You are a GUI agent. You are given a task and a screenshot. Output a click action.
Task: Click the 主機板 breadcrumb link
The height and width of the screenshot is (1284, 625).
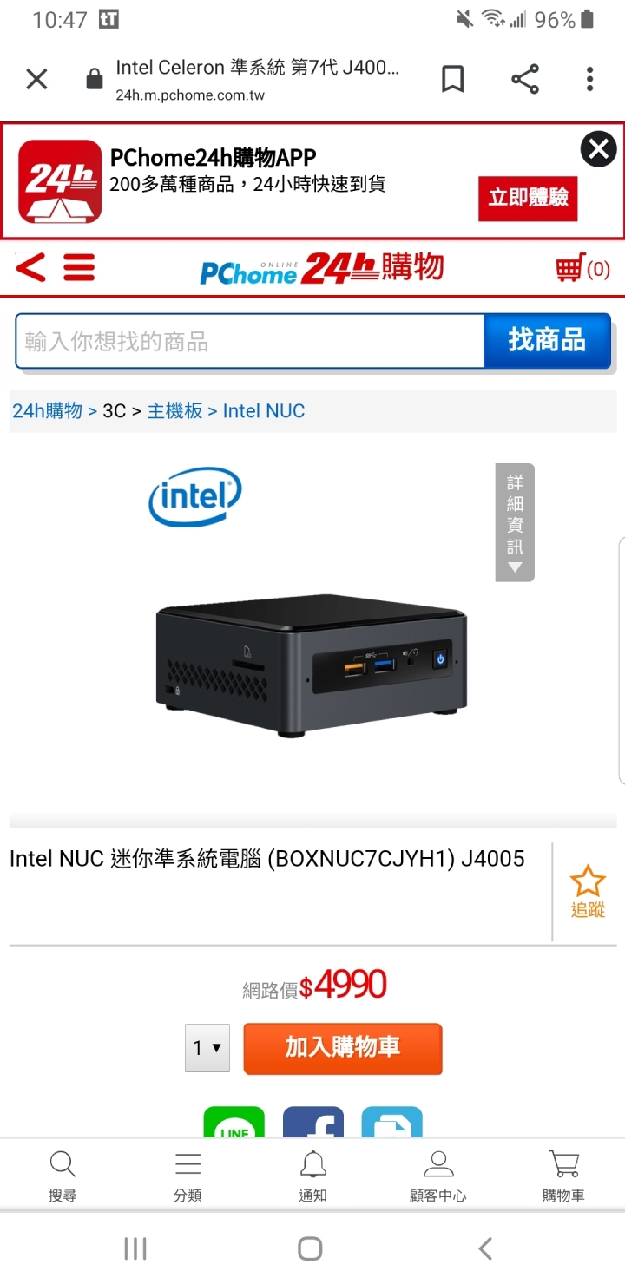click(174, 410)
